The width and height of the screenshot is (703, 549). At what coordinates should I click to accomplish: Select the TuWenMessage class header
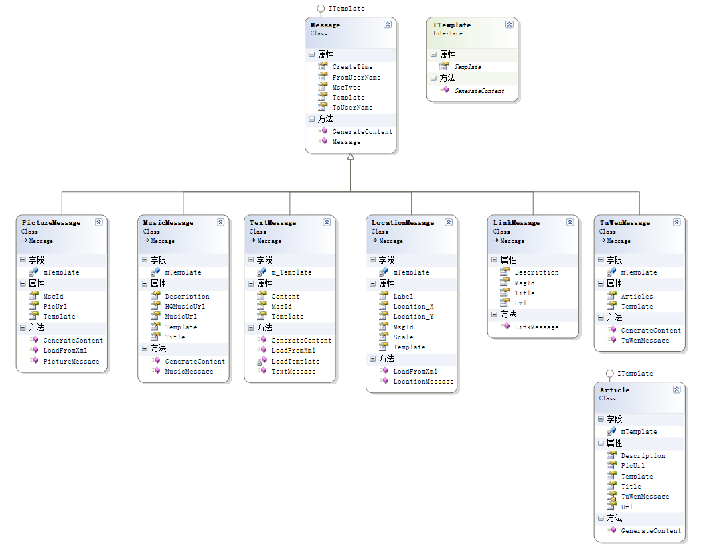pyautogui.click(x=639, y=234)
